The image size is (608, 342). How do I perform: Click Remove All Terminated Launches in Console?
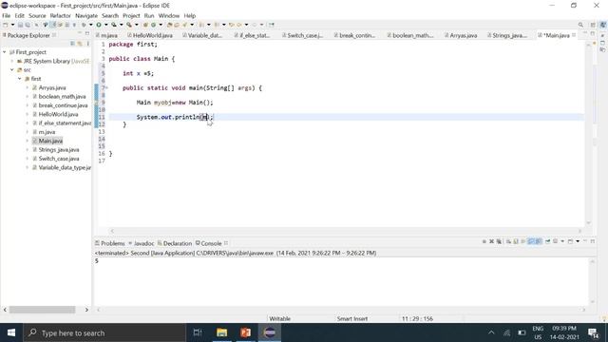pyautogui.click(x=499, y=241)
